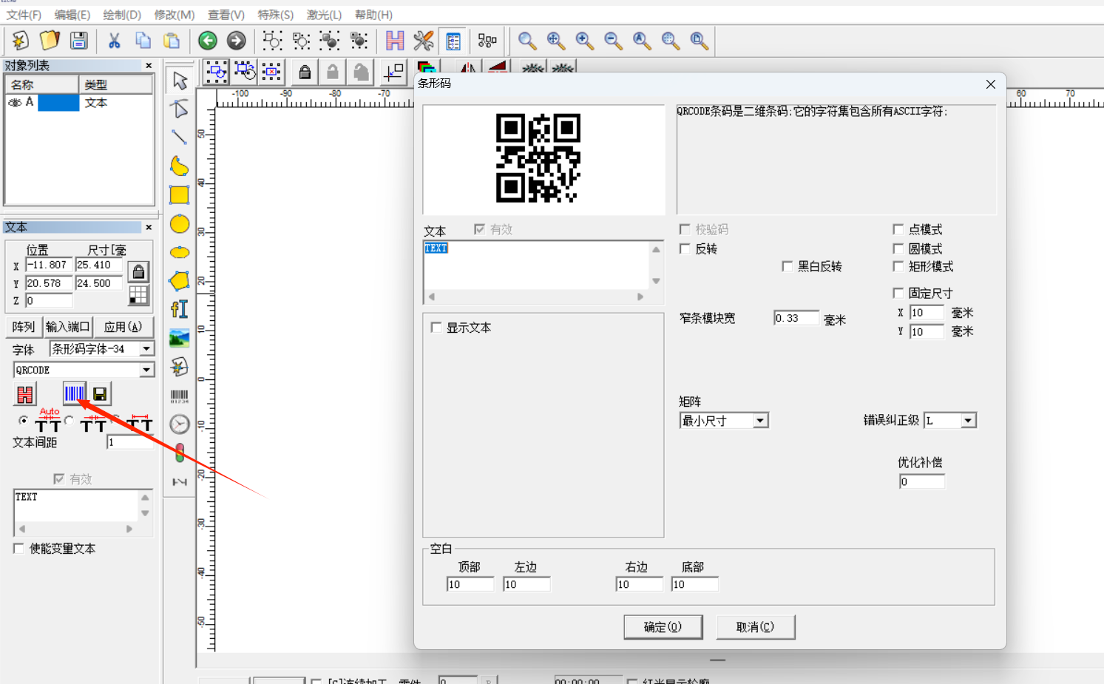This screenshot has height=684, width=1104.
Task: Enable 使能变量文本 checkbox
Action: click(x=18, y=549)
